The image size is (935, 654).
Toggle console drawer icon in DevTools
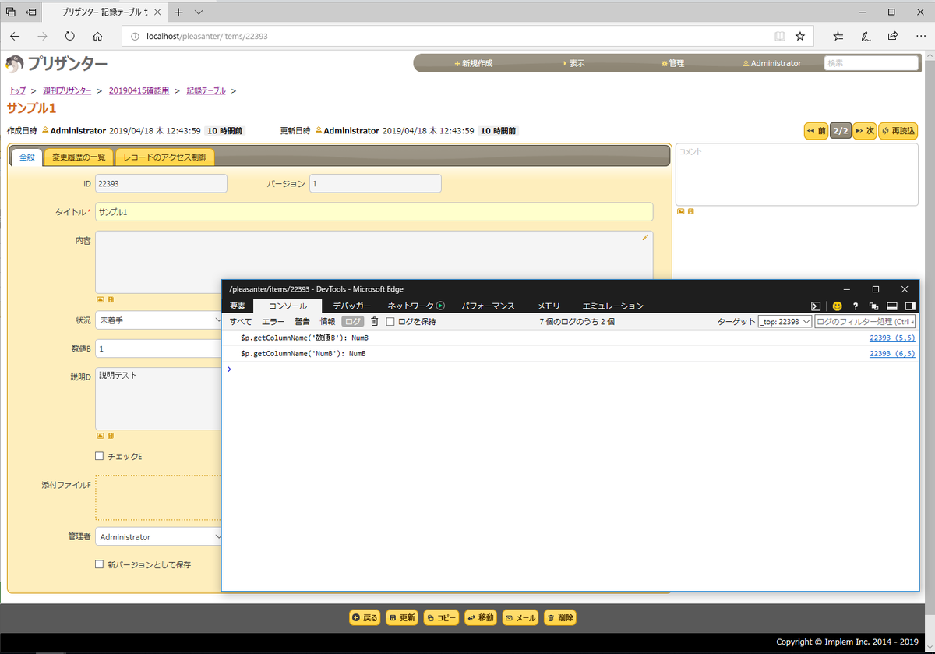[816, 306]
